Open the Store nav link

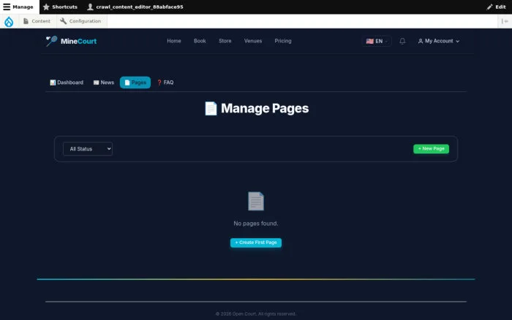tap(225, 41)
